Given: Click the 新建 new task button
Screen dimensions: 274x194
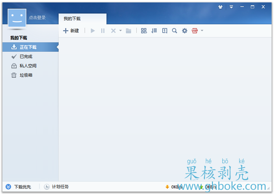Looking at the screenshot, I should (71, 31).
